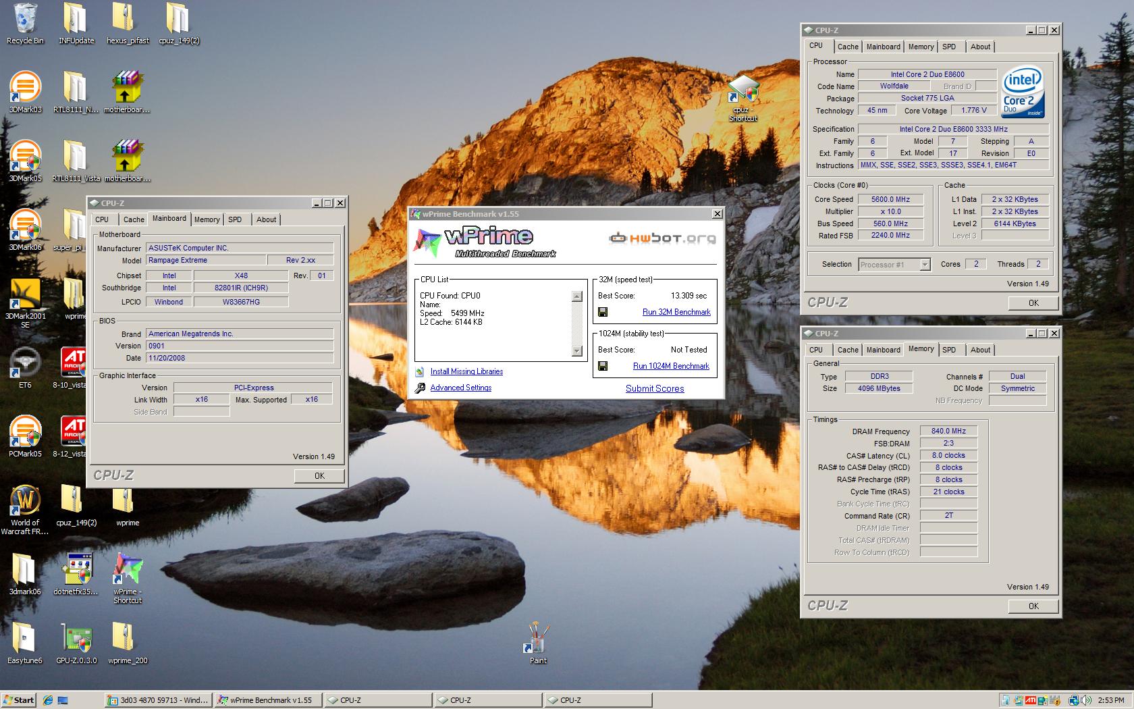
Task: Open the ET6 steering wheel icon
Action: point(25,368)
